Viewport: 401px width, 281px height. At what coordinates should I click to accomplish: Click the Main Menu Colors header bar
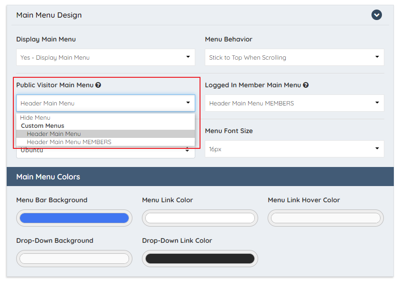point(200,176)
